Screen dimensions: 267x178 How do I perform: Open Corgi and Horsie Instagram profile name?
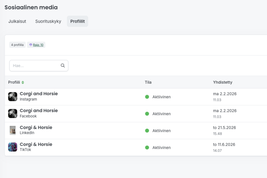[39, 94]
